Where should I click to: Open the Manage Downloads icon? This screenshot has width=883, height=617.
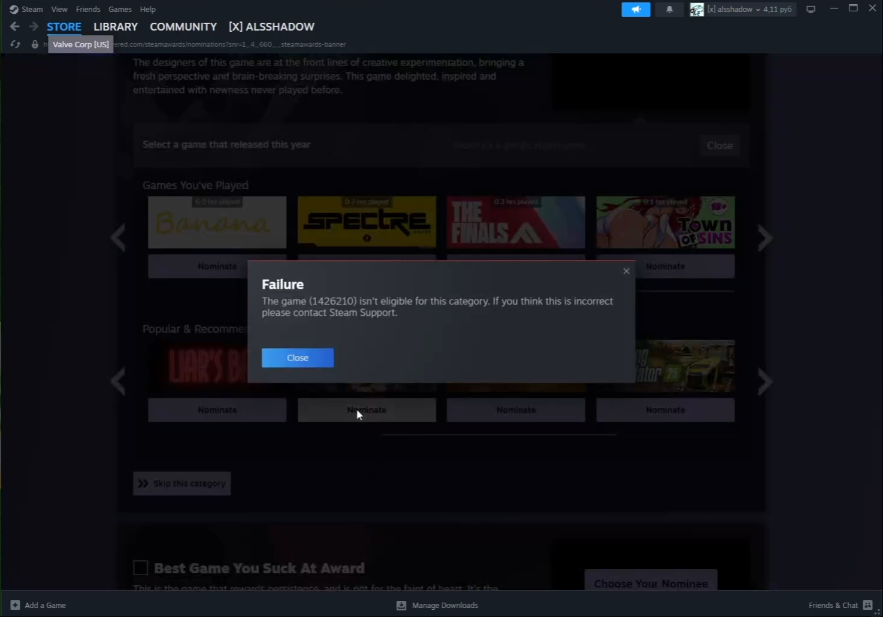pyautogui.click(x=401, y=605)
